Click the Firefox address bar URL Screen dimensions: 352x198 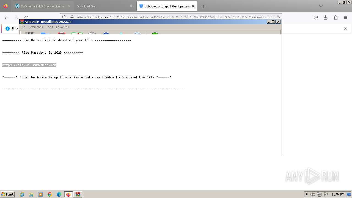(175, 17)
